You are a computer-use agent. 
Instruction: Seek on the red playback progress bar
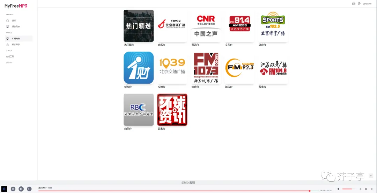pyautogui.click(x=178, y=191)
